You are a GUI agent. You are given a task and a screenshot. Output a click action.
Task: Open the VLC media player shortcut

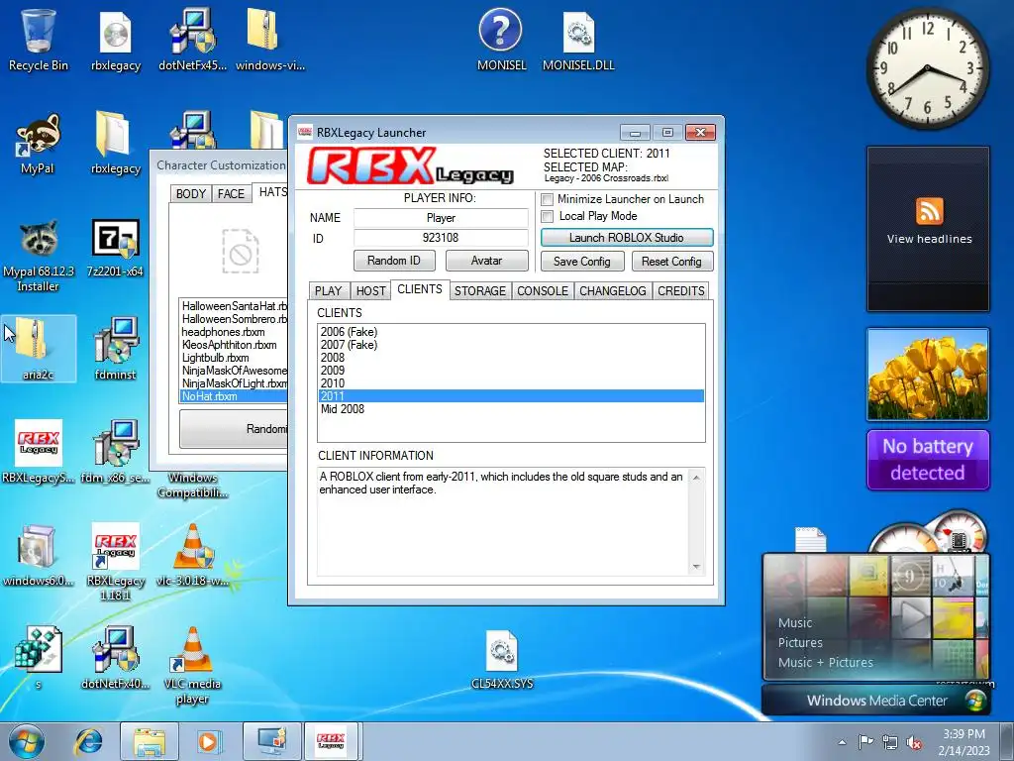(x=193, y=665)
